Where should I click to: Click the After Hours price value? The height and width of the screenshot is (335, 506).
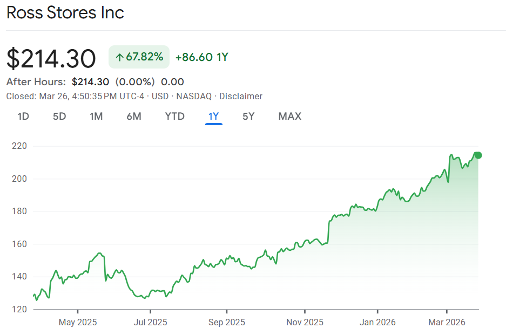coord(90,82)
